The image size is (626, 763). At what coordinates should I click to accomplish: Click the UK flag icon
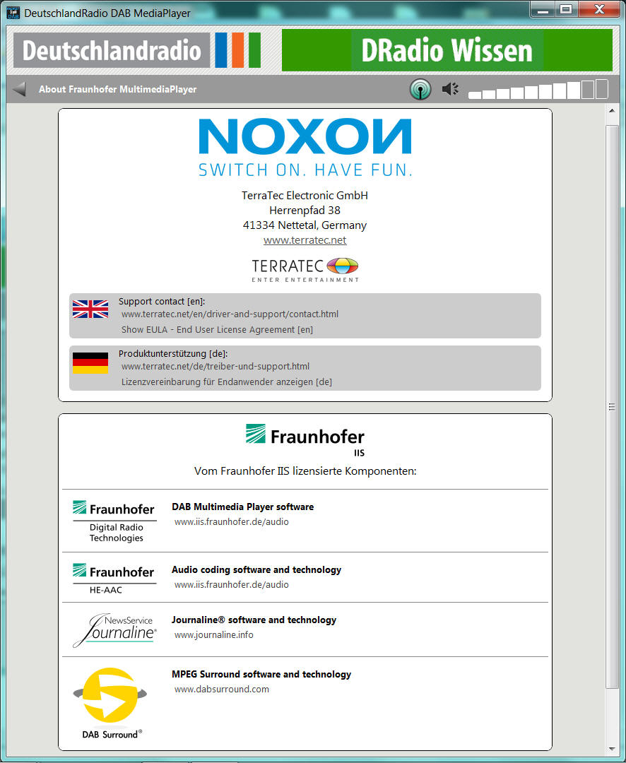click(90, 309)
